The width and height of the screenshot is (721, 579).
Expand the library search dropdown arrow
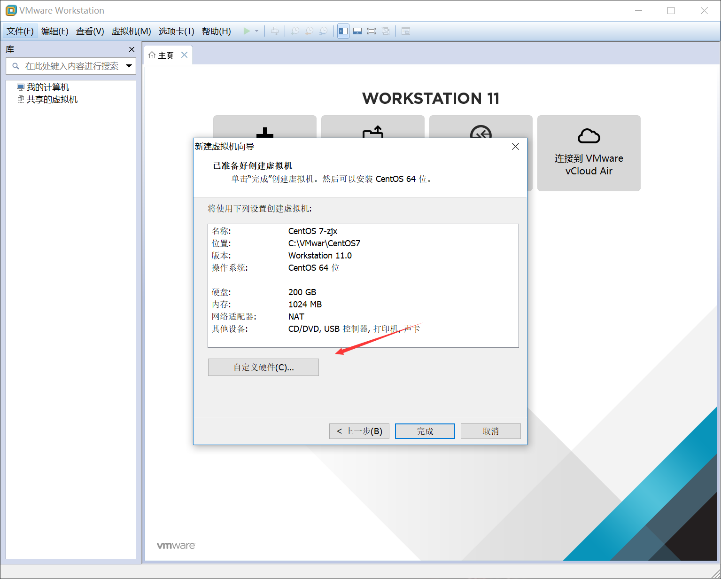(x=129, y=66)
